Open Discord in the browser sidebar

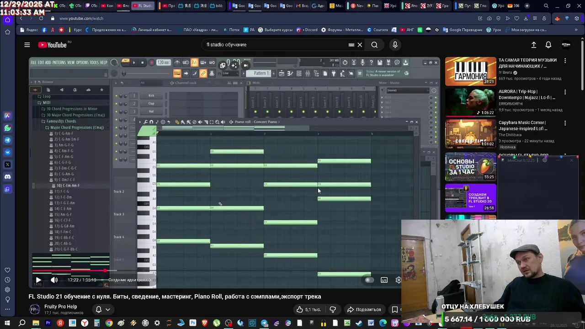tap(7, 177)
